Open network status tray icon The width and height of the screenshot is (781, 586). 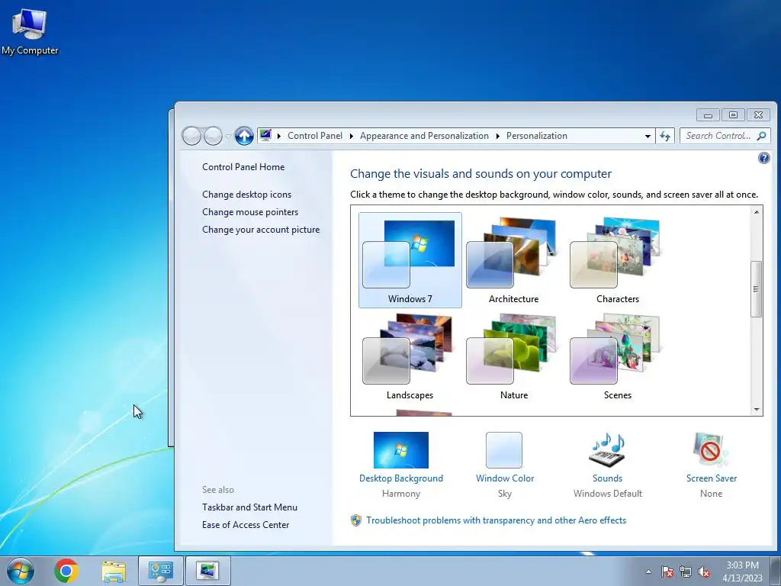(x=686, y=572)
